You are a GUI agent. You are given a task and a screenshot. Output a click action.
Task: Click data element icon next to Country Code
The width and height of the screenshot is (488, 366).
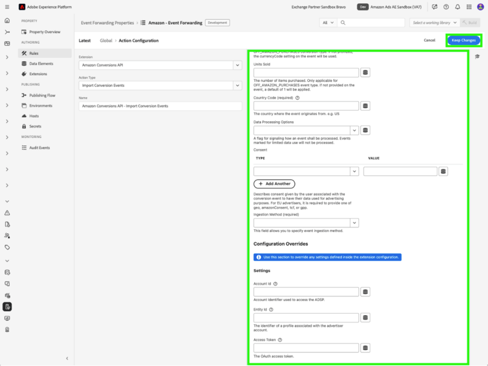click(366, 106)
